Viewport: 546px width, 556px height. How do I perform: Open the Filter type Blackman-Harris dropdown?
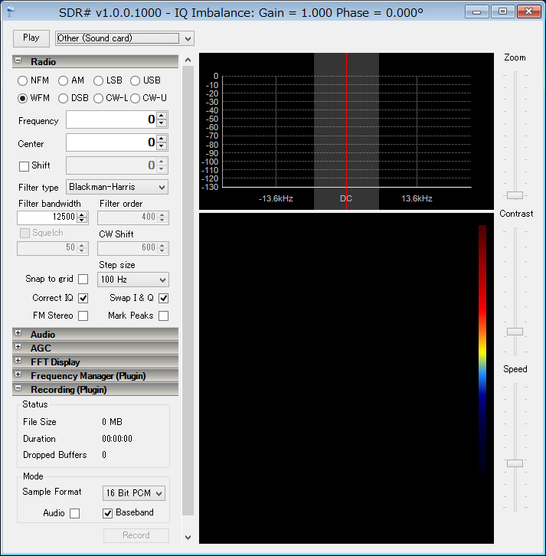117,187
